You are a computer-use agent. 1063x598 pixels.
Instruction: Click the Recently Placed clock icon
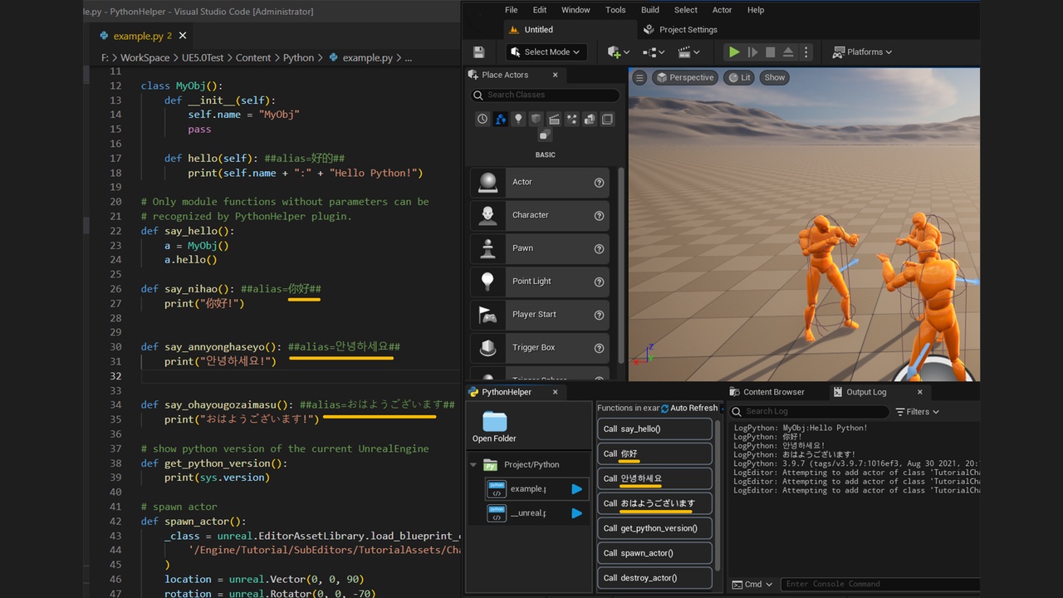483,119
